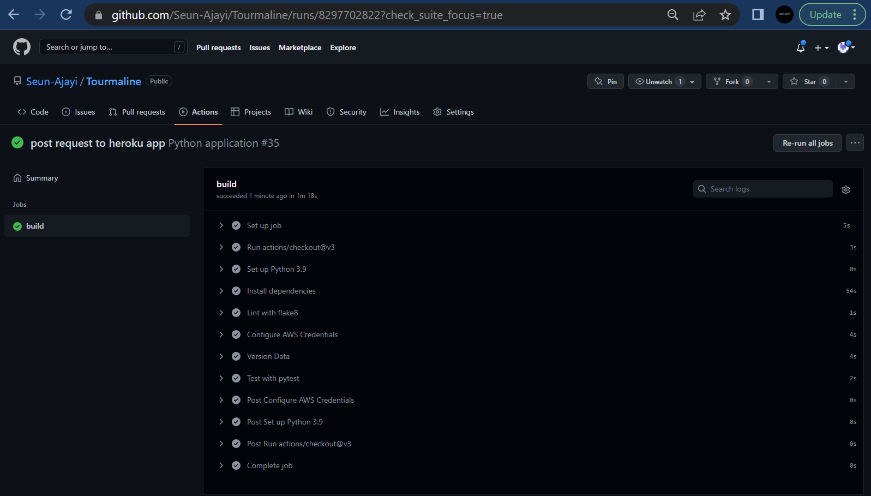Focus the Search or jump to field
Viewport: 871px width, 496px height.
[113, 47]
